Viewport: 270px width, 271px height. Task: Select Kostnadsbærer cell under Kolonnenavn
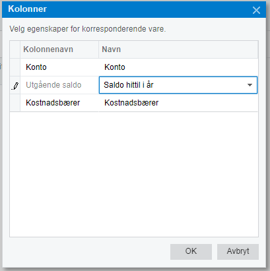[59, 103]
